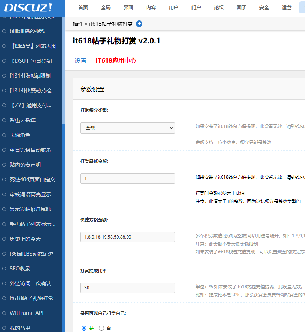This screenshot has width=305, height=332.
Task: Select the 设置 tab
Action: pos(81,60)
